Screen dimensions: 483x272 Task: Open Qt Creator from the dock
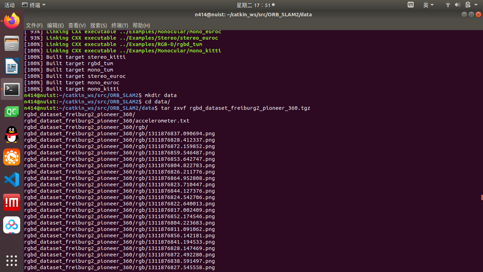pyautogui.click(x=12, y=112)
